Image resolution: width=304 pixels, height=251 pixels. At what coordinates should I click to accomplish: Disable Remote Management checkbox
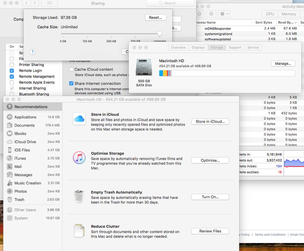click(x=12, y=77)
